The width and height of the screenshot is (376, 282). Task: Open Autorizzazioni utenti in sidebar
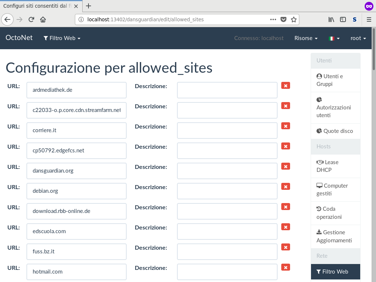tap(336, 108)
